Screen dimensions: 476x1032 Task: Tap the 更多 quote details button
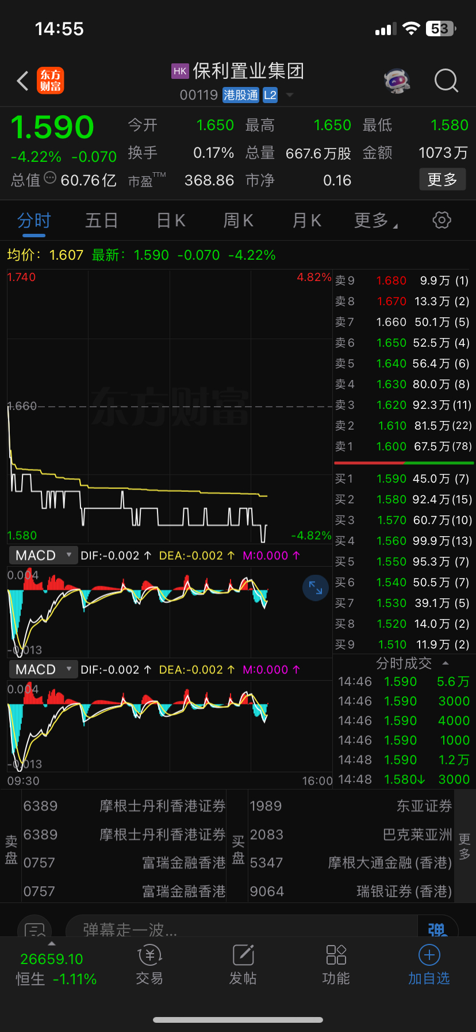[442, 180]
